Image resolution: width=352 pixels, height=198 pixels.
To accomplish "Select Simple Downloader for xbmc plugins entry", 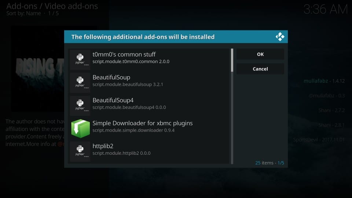I will click(149, 128).
